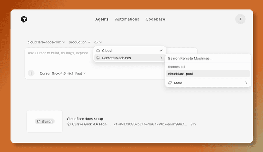Click the 3m timestamp
Screen dimensions: 263x152
click(193, 124)
